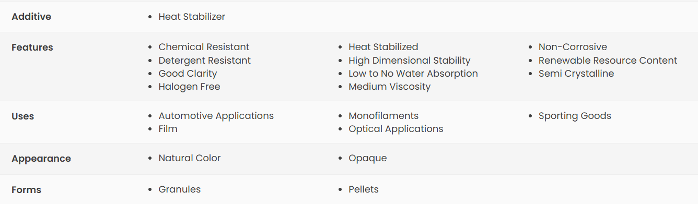Select Natural Color under Appearance

coord(190,158)
